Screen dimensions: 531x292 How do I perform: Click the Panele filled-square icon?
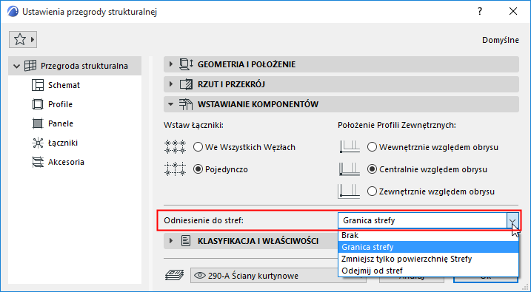coord(38,123)
